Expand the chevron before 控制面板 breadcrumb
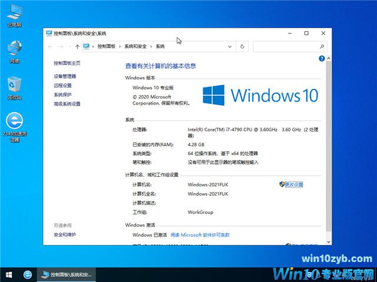 point(93,46)
